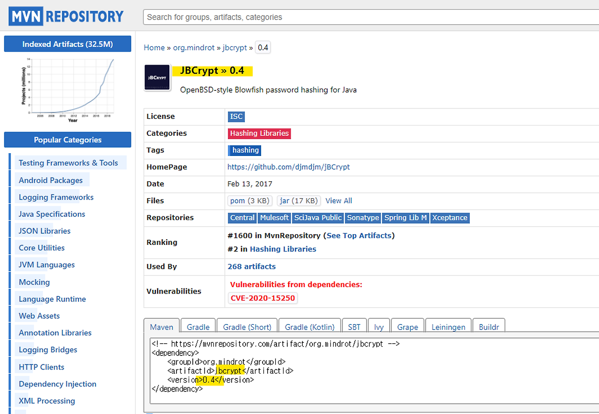Open JVM Languages category
This screenshot has height=414, width=599.
point(47,265)
